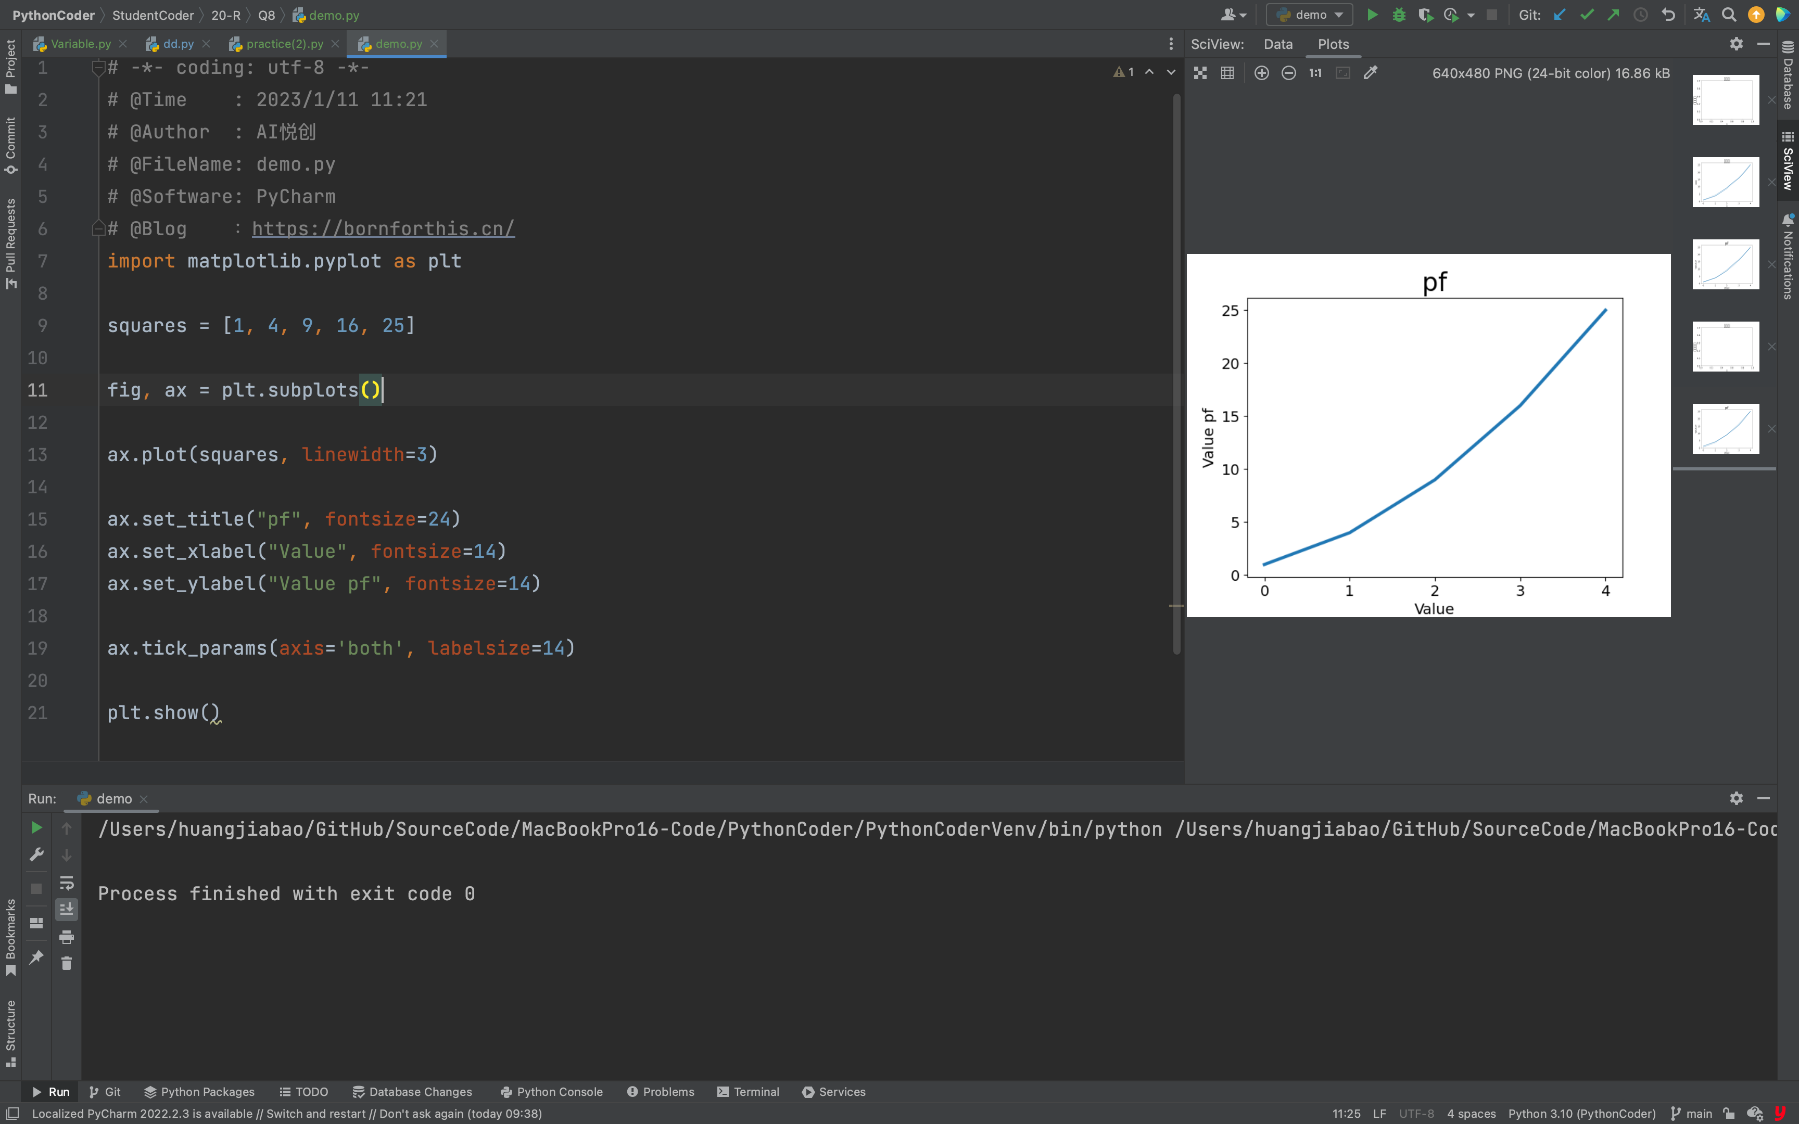Open the Notifications side panel

pyautogui.click(x=1788, y=257)
